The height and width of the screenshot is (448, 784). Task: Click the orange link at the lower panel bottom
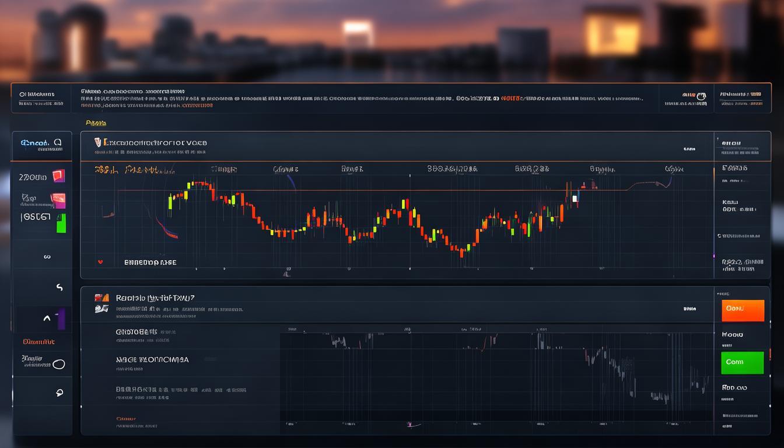[x=125, y=418]
